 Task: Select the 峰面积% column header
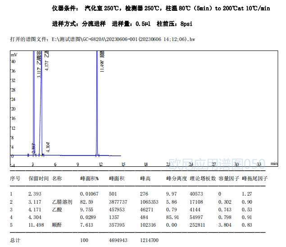coord(88,178)
